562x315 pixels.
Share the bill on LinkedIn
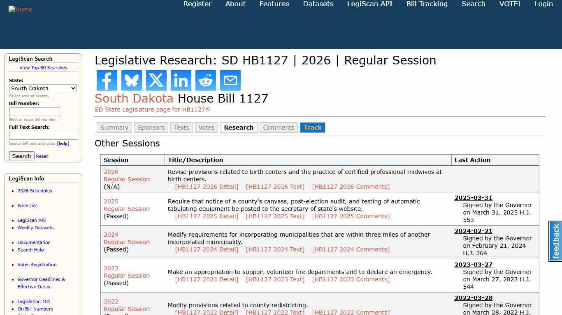click(181, 80)
